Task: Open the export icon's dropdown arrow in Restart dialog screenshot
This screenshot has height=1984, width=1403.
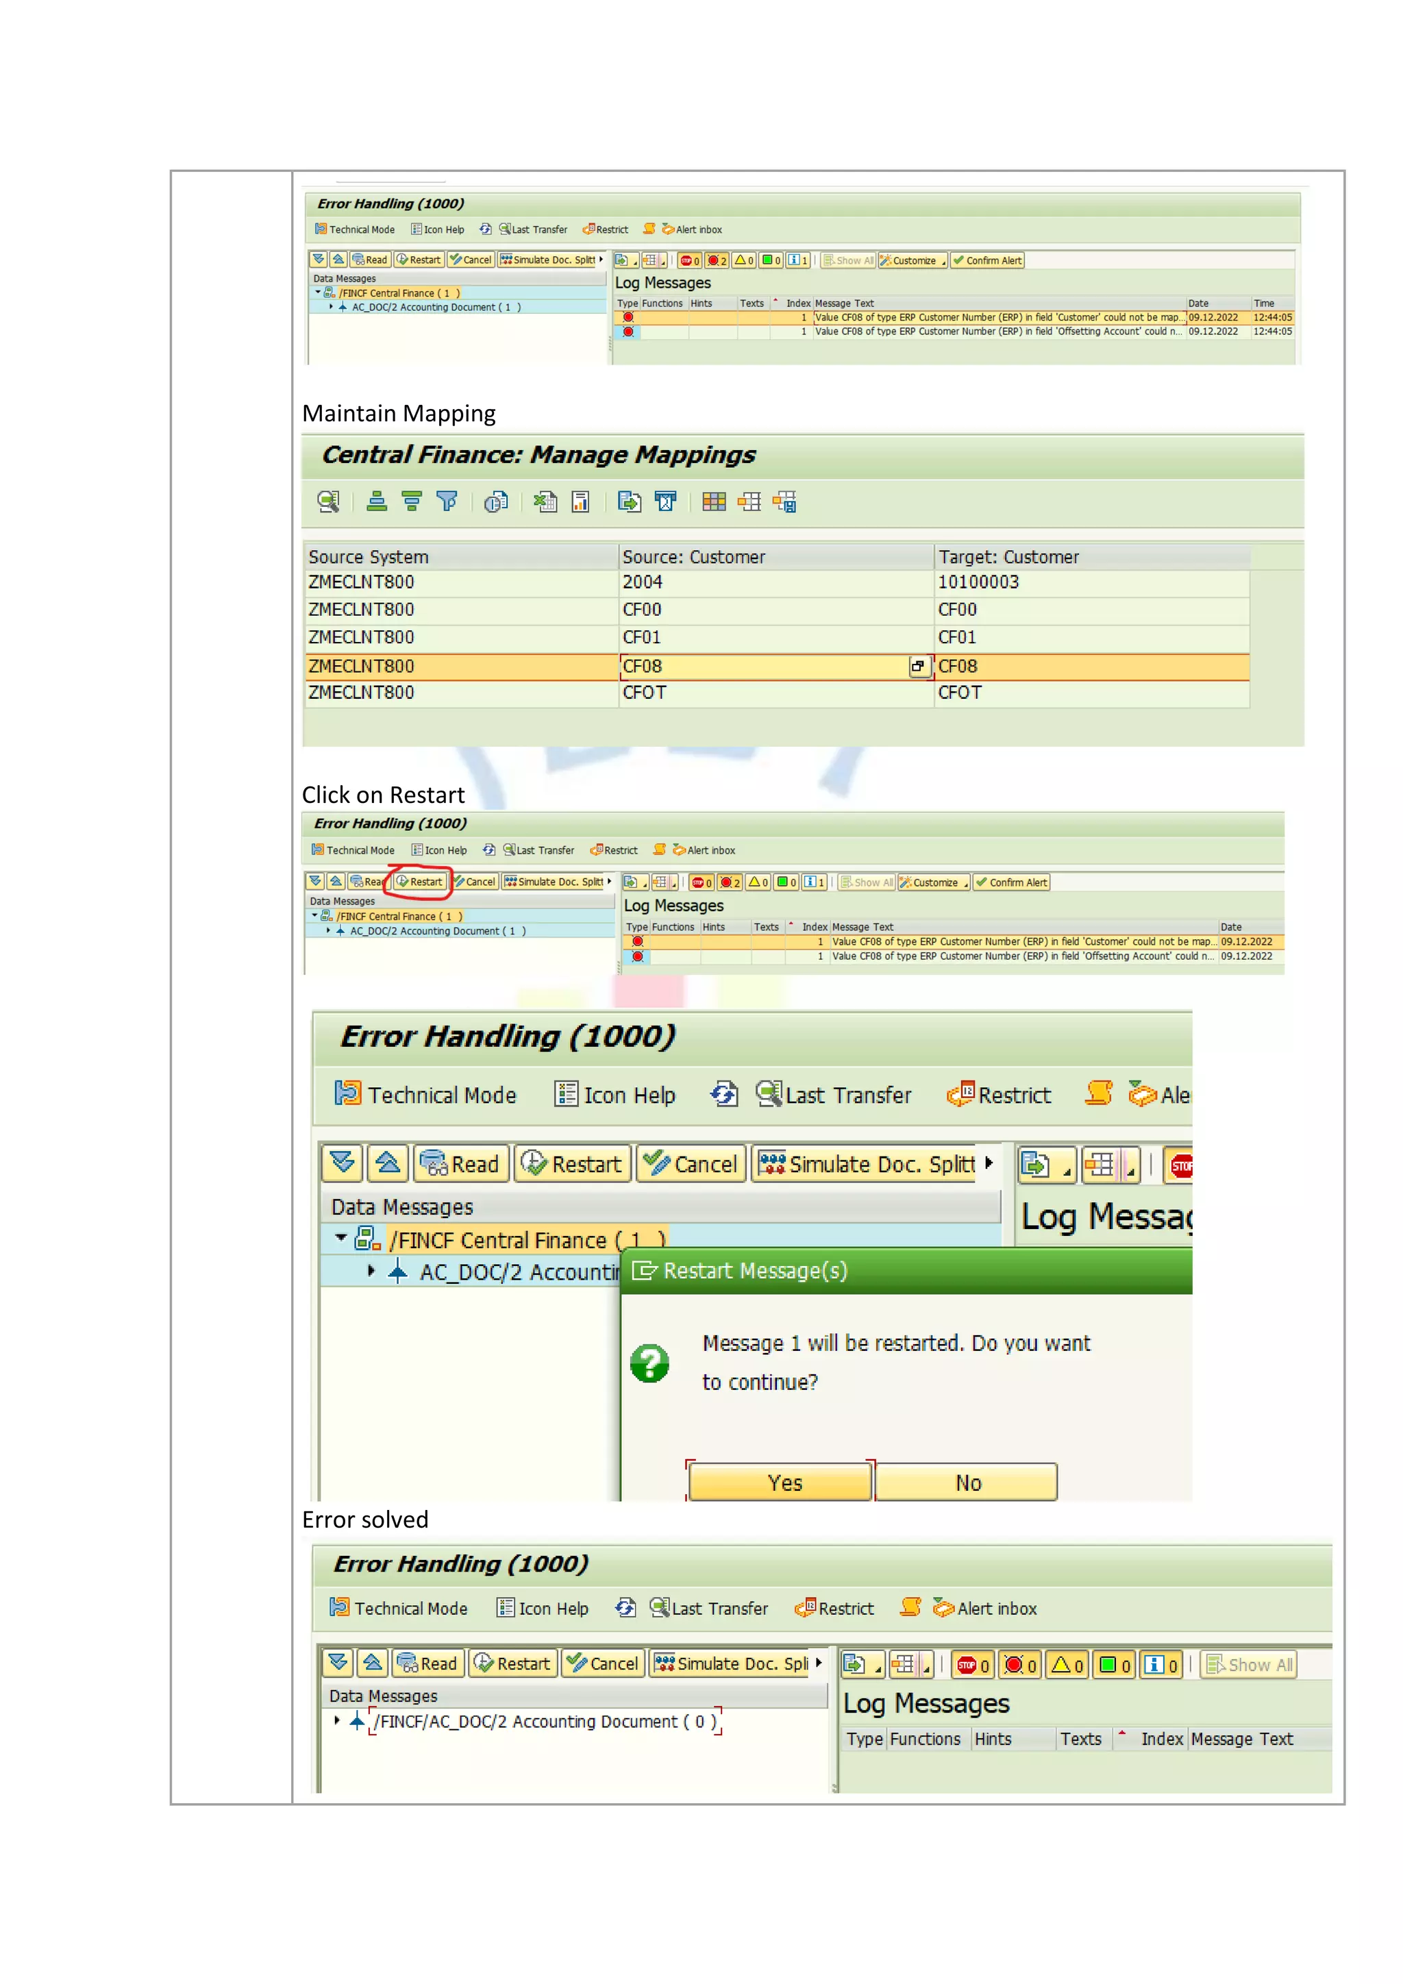Action: click(x=1068, y=1171)
